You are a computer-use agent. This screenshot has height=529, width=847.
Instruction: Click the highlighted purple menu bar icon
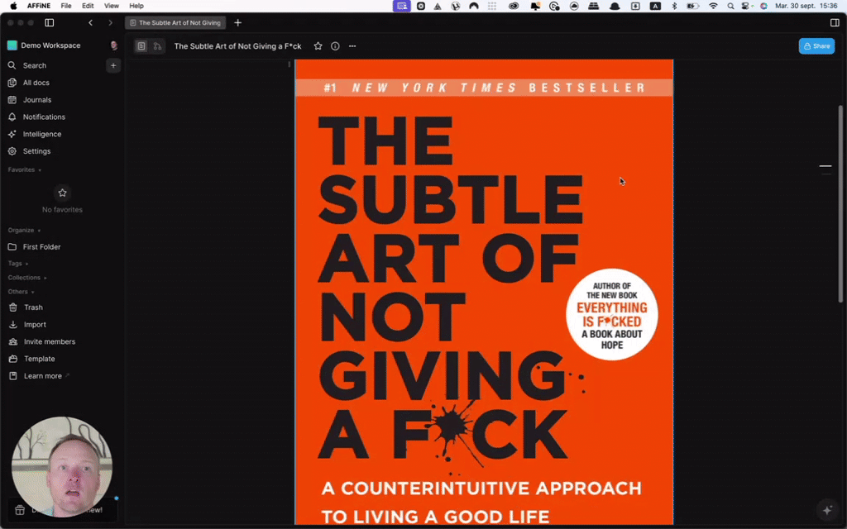[401, 6]
